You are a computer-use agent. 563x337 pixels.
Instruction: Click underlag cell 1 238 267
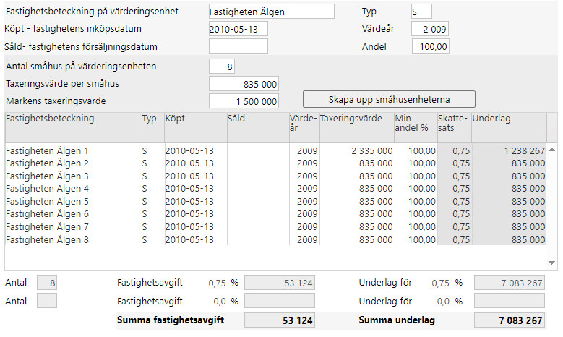(509, 150)
